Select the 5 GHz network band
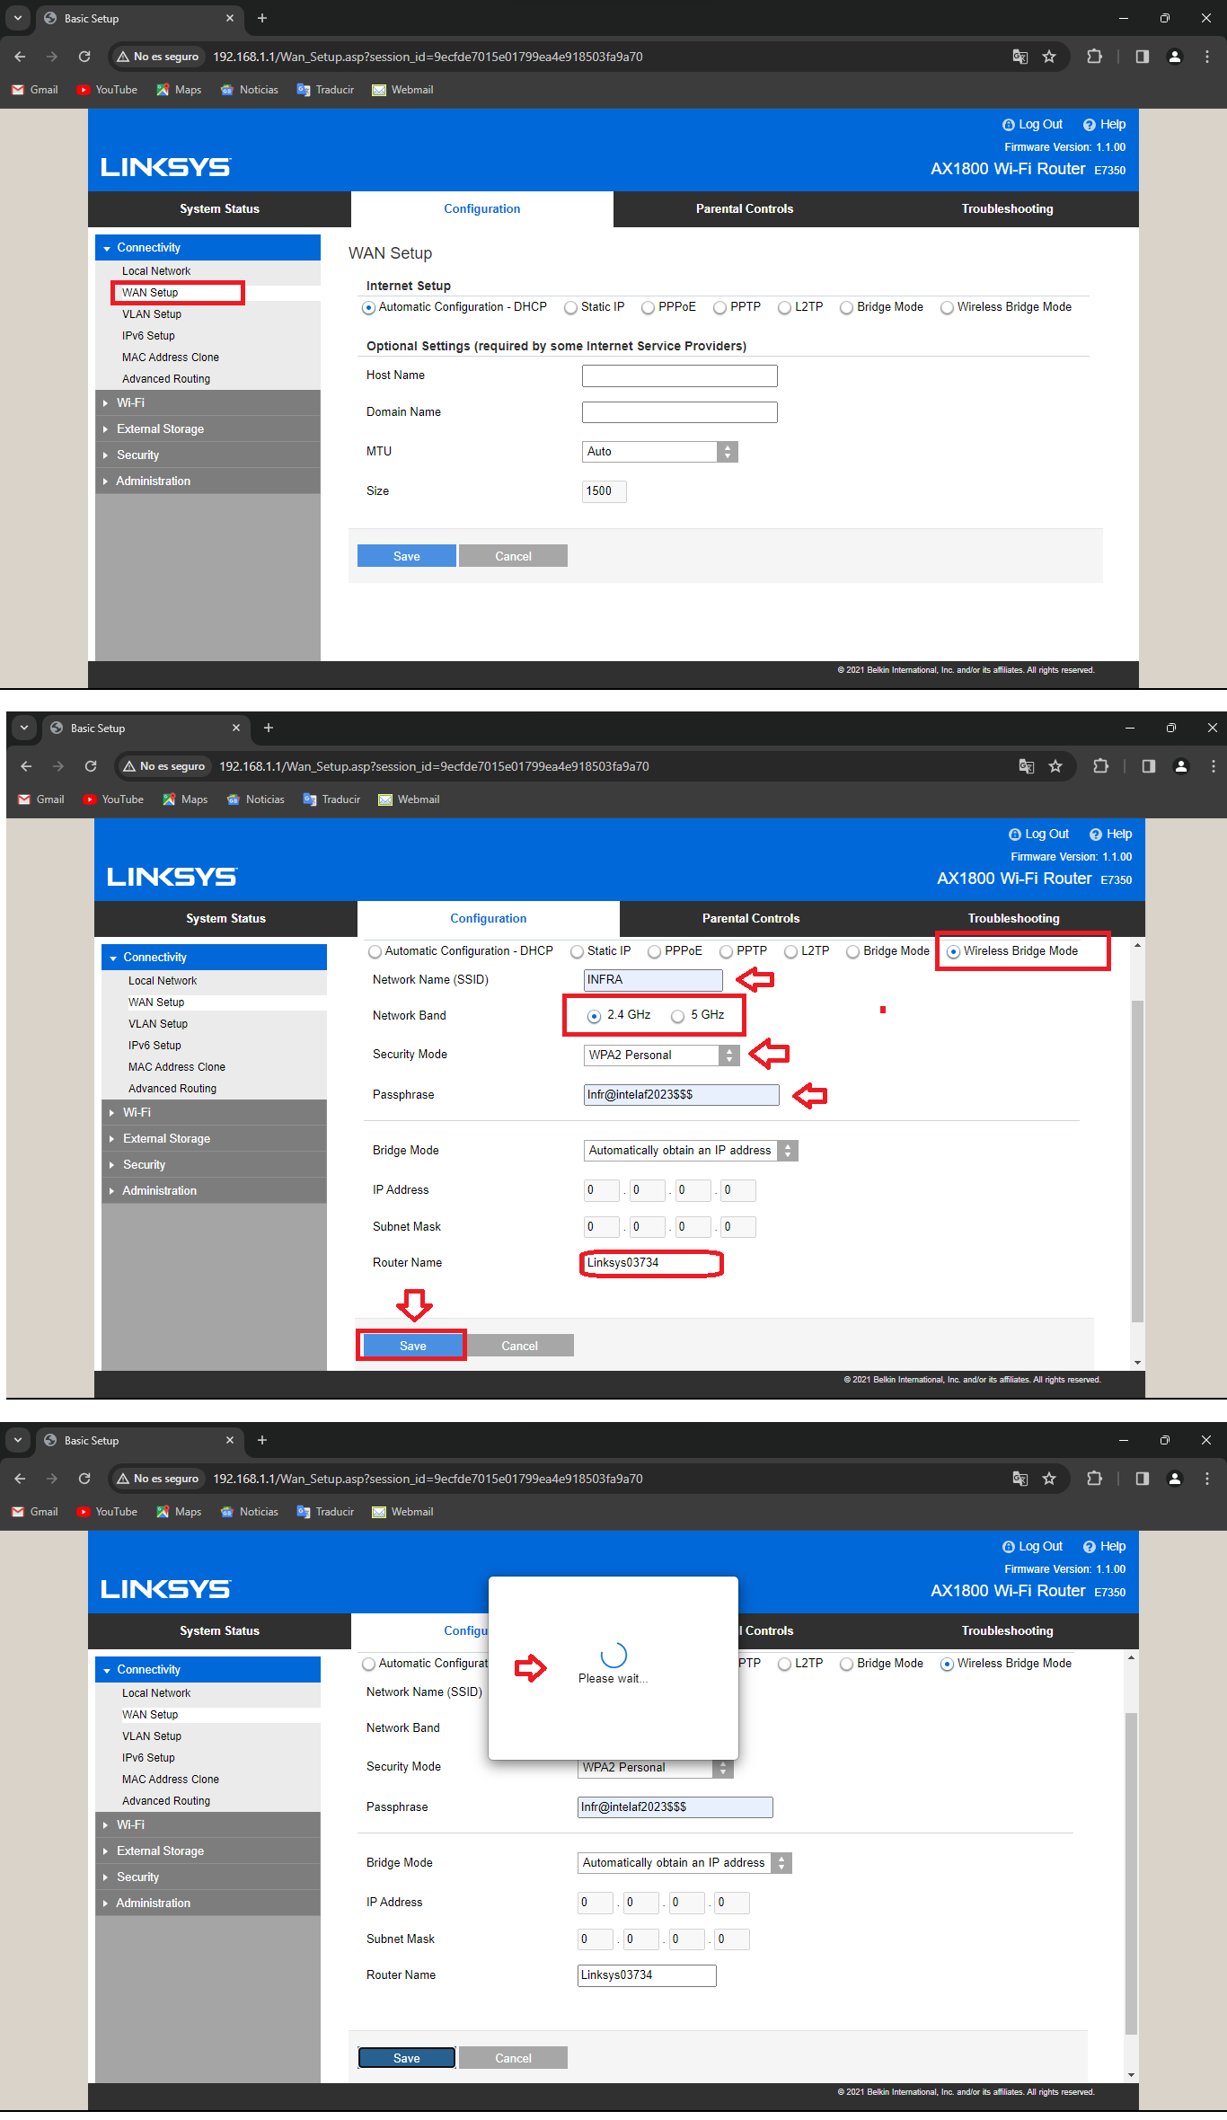The width and height of the screenshot is (1227, 2120). (678, 1016)
